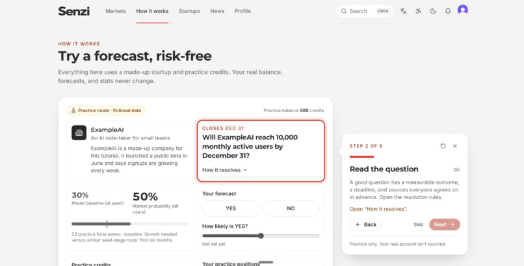Restart the tutorial with reset icon
This screenshot has width=524, height=266.
pyautogui.click(x=443, y=146)
